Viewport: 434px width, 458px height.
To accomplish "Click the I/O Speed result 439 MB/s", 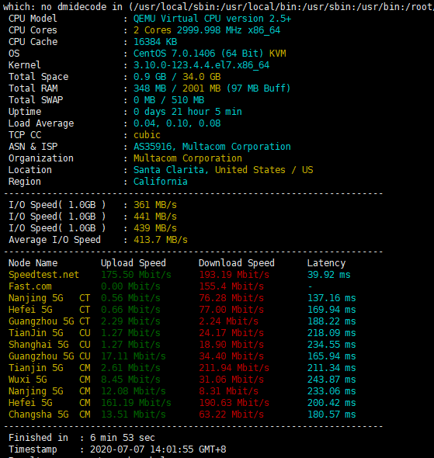I will (x=155, y=228).
